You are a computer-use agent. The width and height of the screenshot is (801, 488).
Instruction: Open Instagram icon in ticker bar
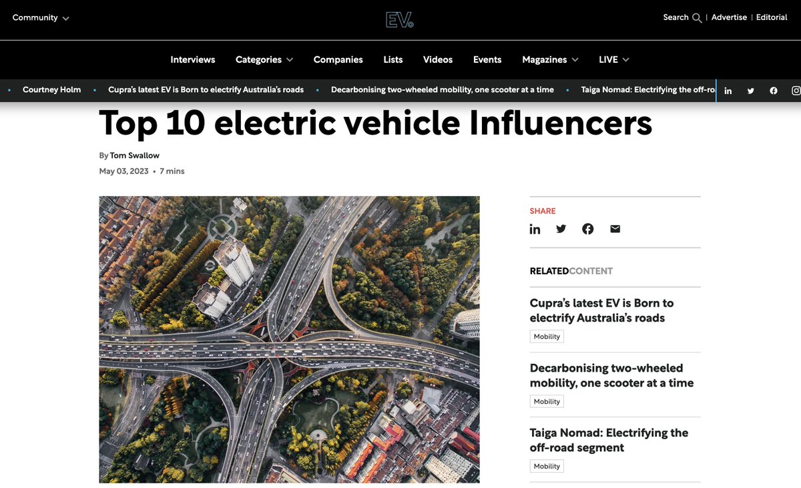tap(796, 91)
